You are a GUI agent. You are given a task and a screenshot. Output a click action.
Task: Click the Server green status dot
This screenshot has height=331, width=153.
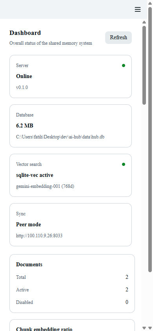pos(124,65)
